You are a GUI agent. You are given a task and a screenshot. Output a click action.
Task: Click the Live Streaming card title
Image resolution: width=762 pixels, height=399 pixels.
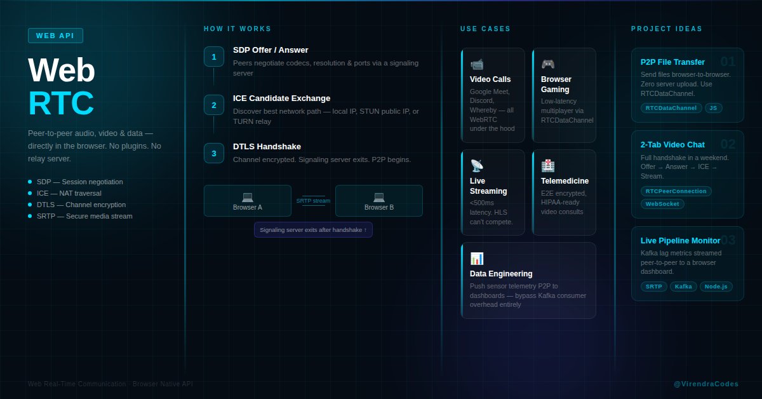tap(488, 186)
